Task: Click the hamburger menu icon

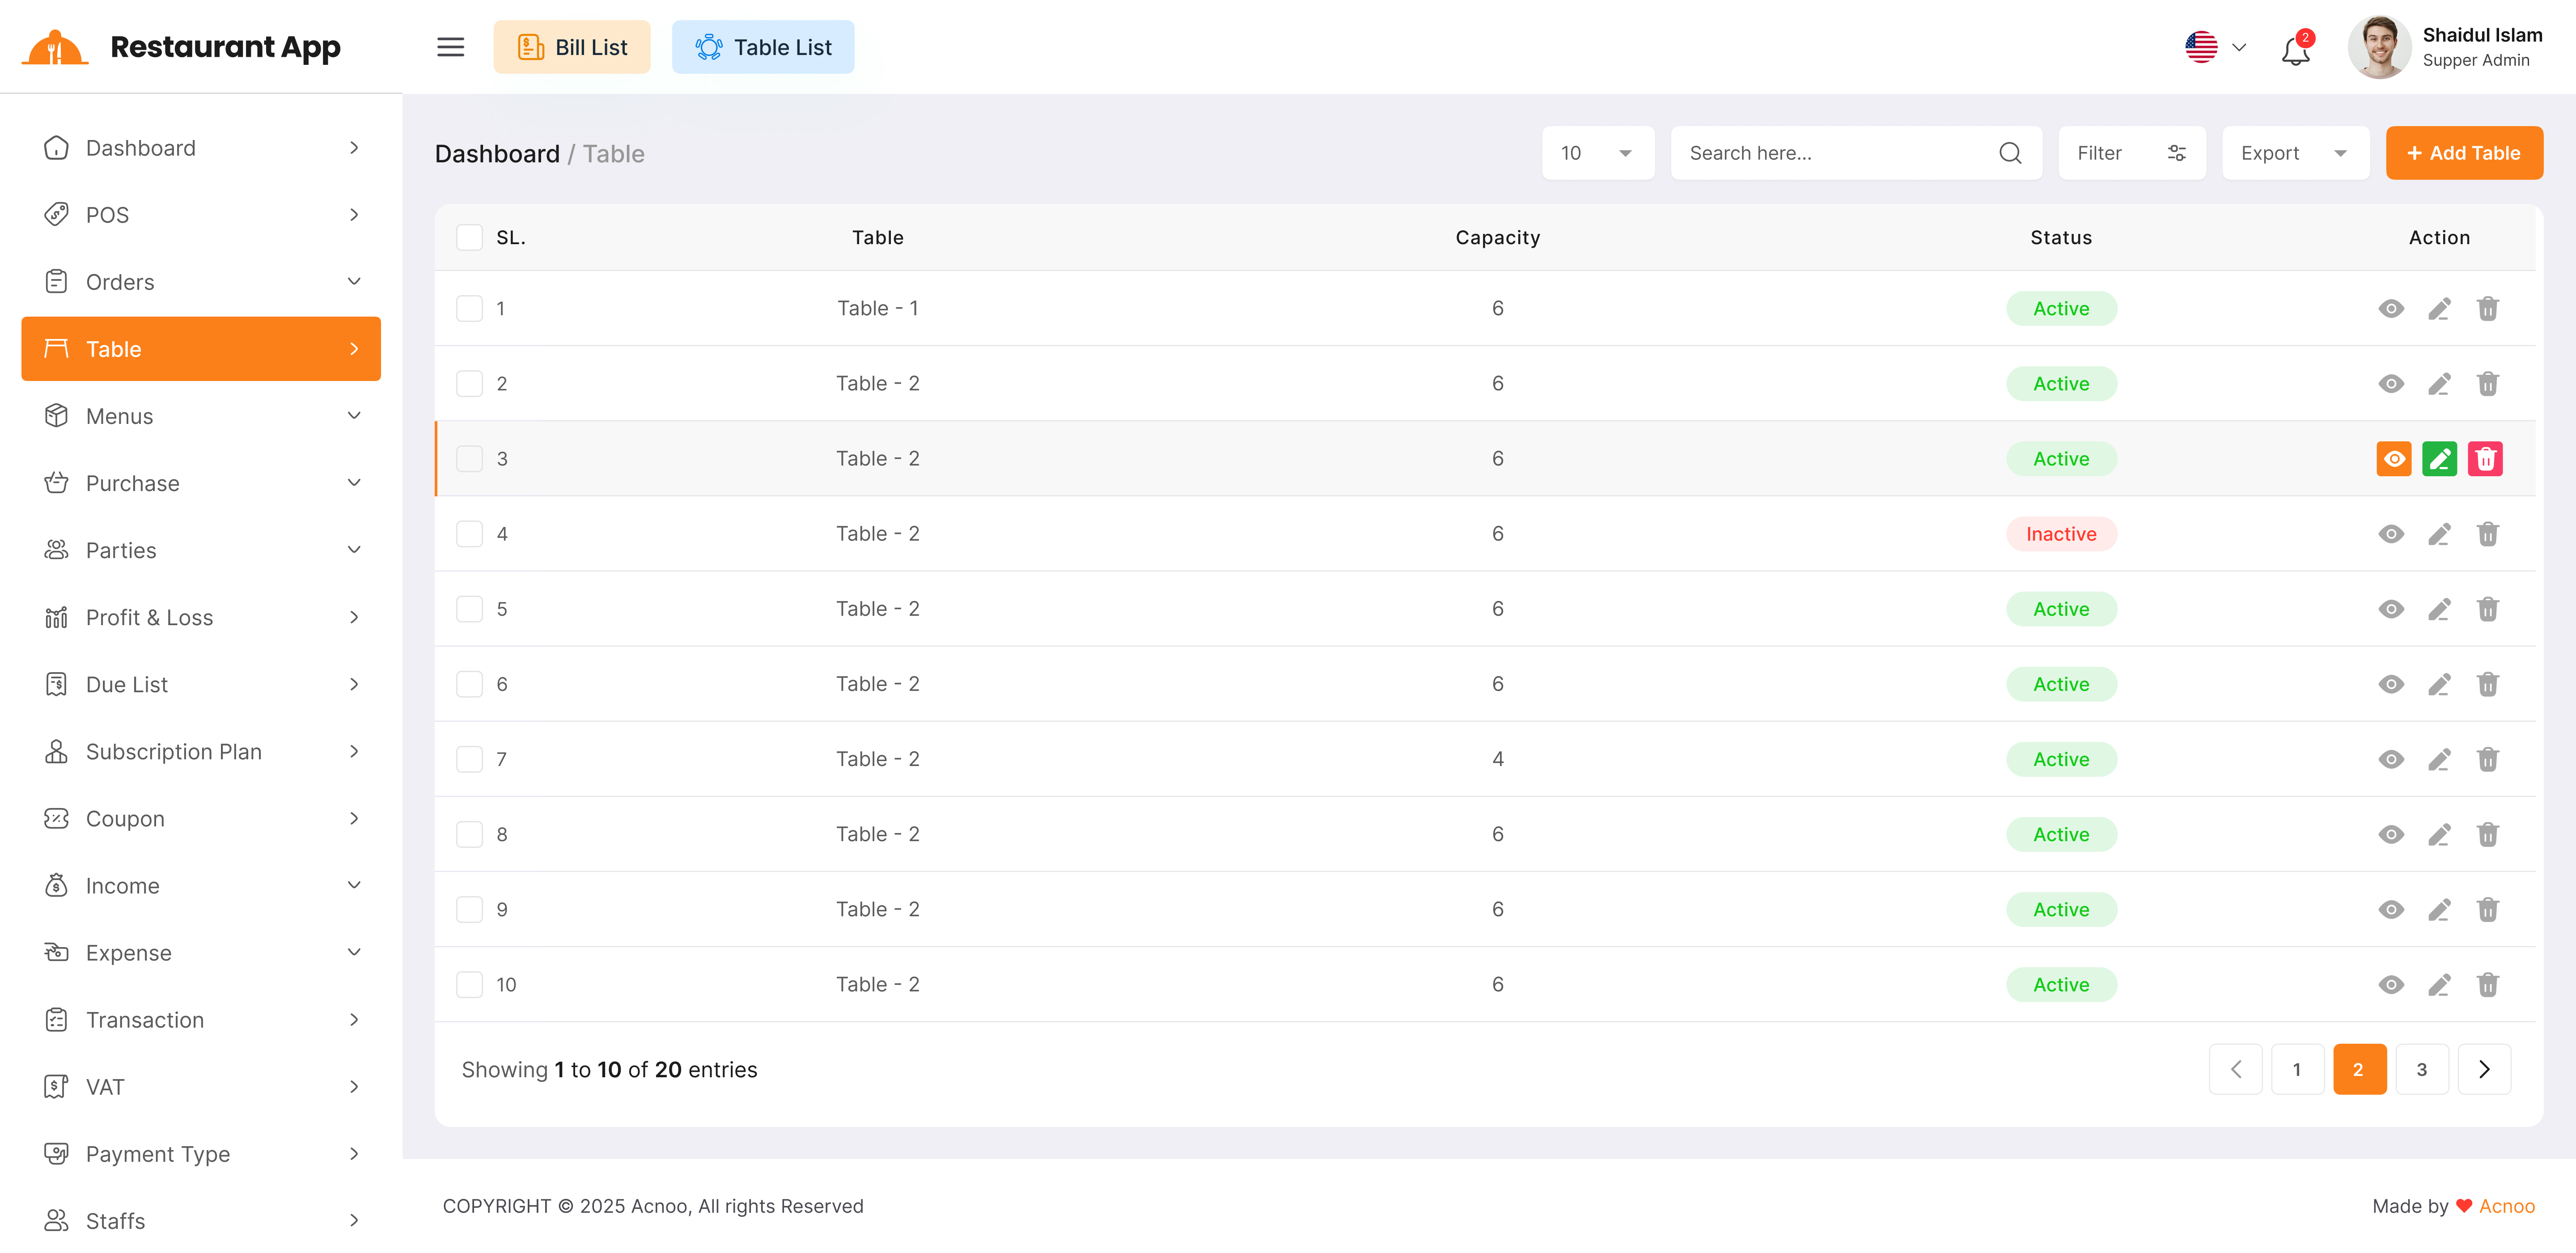Action: click(x=450, y=47)
